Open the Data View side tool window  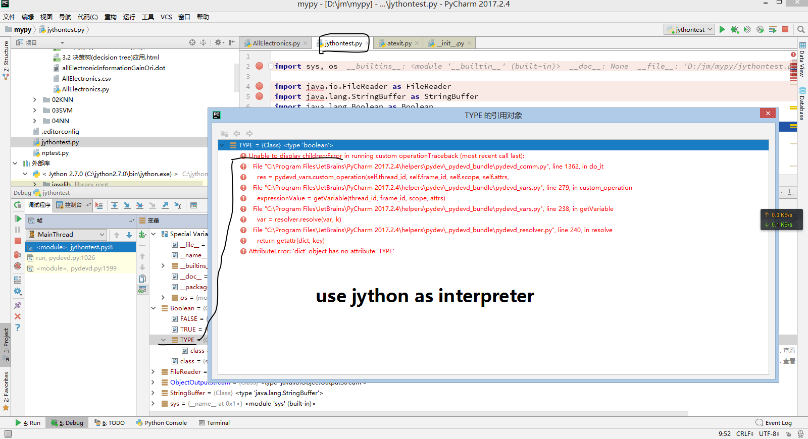point(802,60)
